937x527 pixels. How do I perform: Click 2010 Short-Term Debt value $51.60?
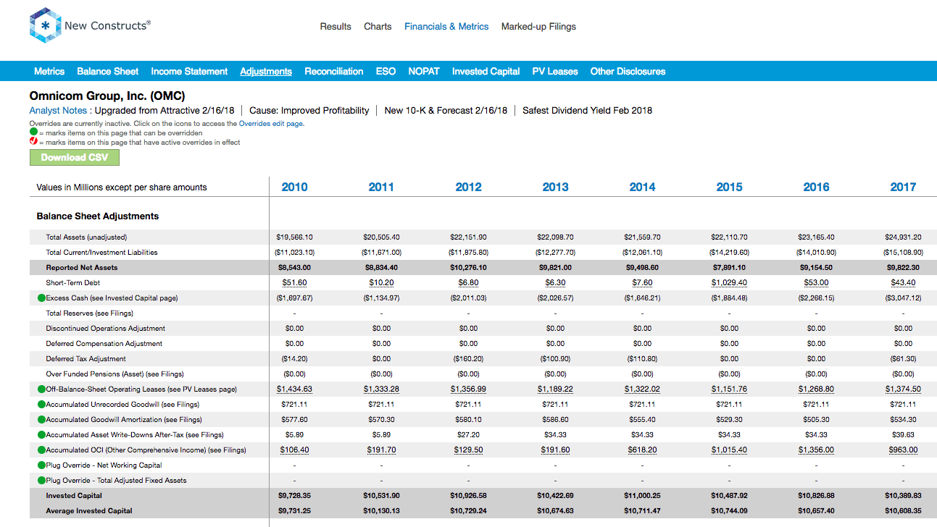pyautogui.click(x=294, y=283)
